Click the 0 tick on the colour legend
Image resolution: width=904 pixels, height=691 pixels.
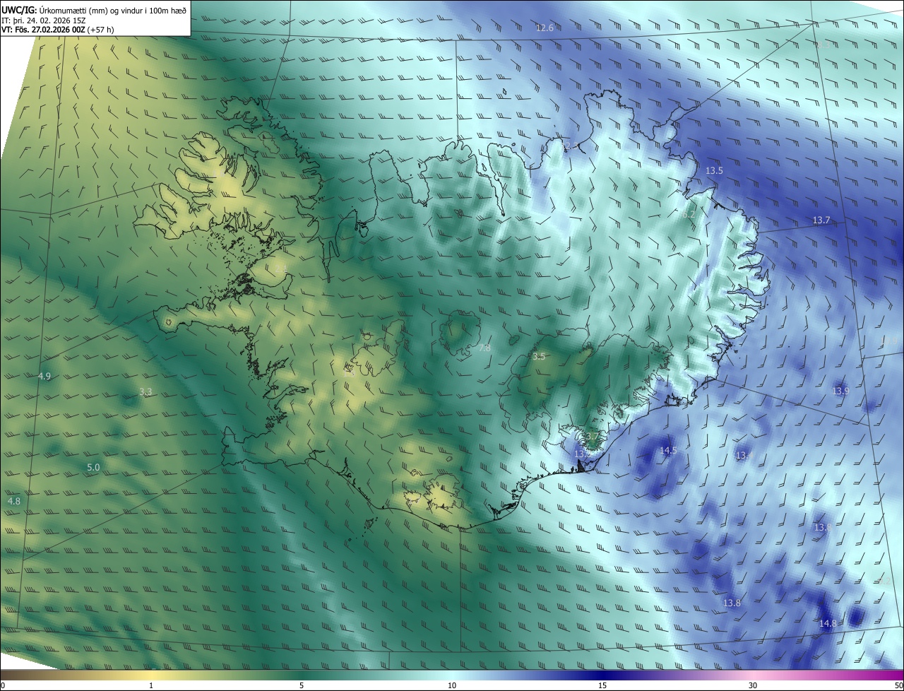tap(3, 686)
